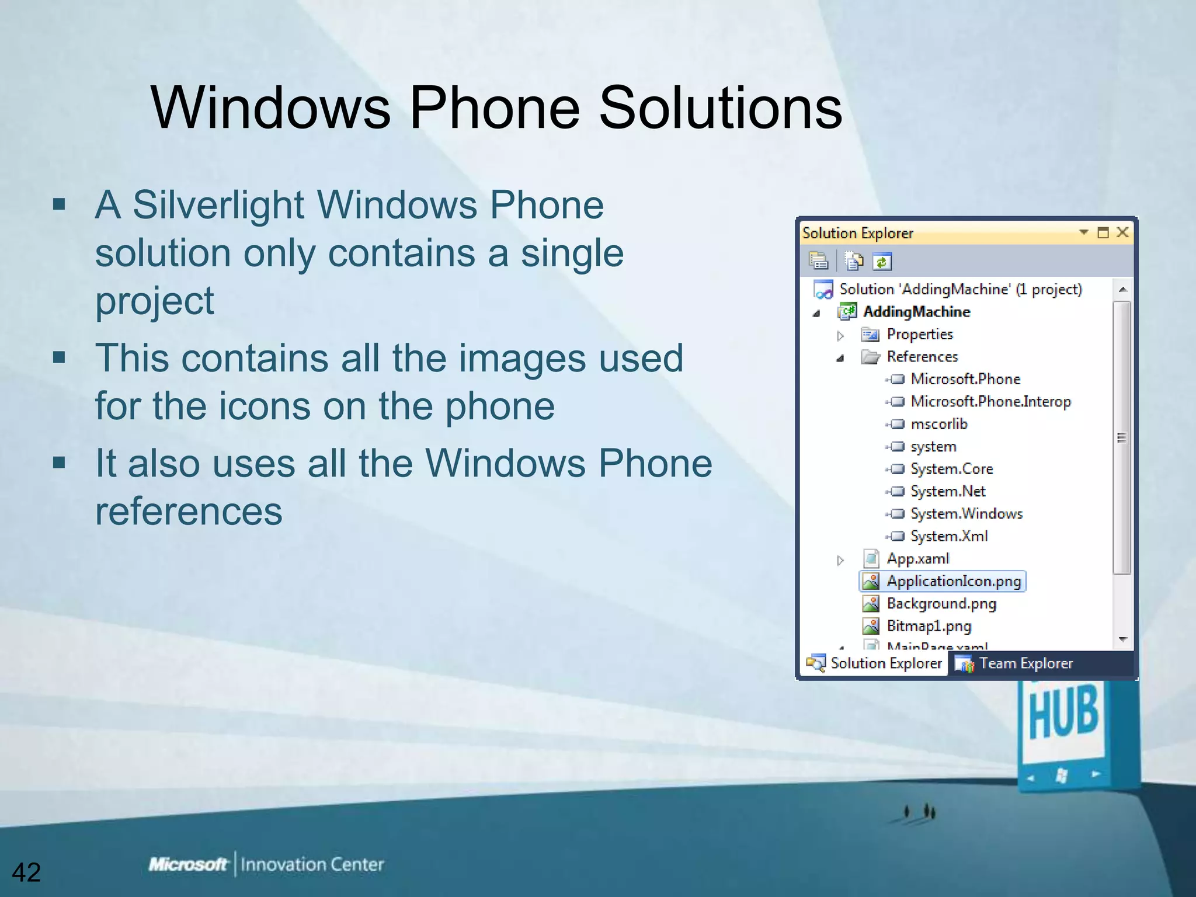Image resolution: width=1196 pixels, height=897 pixels.
Task: Click the Properties toolbar icon in Solution Explorer
Action: (x=818, y=260)
